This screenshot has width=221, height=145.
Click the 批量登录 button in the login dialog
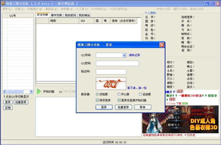click(123, 107)
